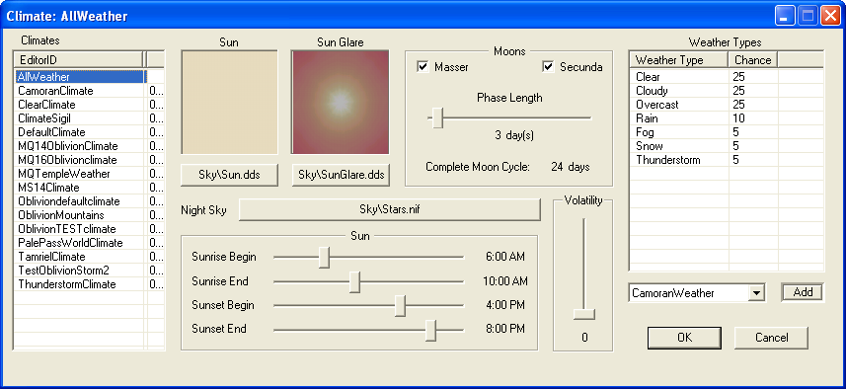Select DefaultClimate in the Climates list
846x389 pixels.
89,132
